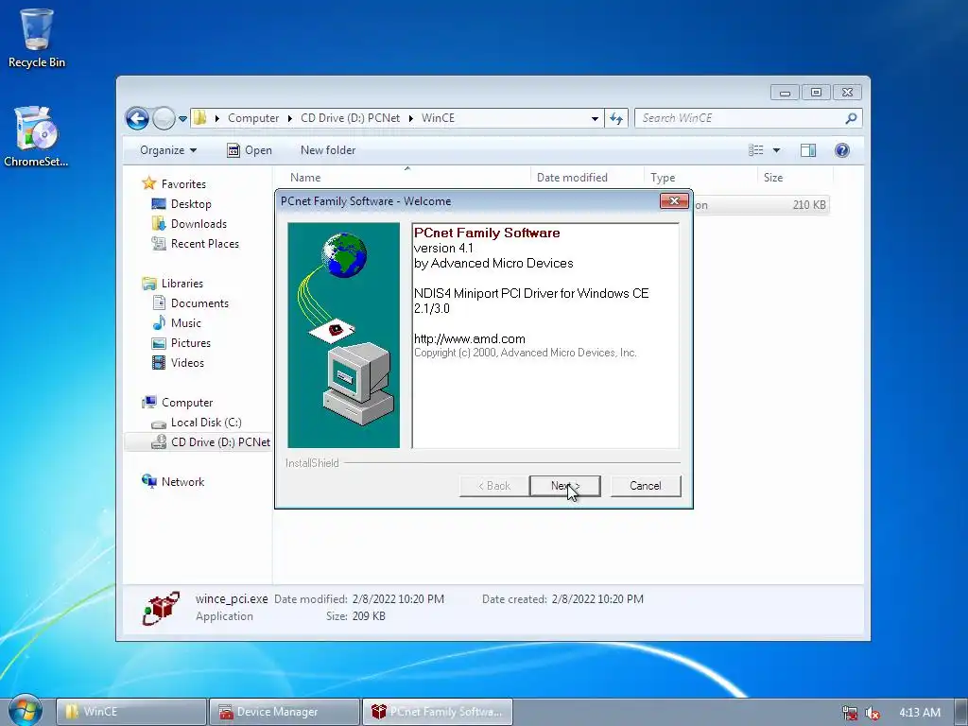This screenshot has width=968, height=726.
Task: Open Downloads in the Favorites list
Action: (x=199, y=223)
